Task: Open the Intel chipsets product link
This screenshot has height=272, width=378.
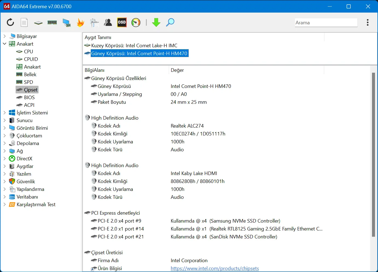Action: [215, 268]
